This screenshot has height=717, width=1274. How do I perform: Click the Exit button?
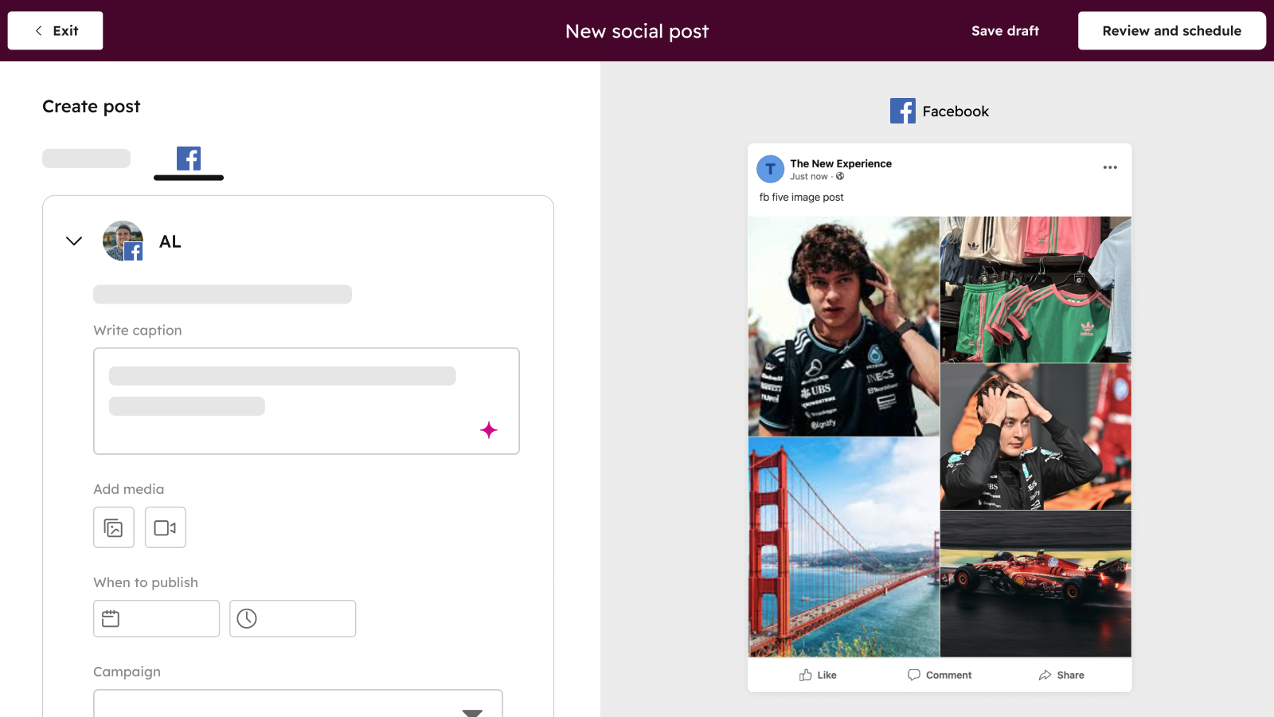(55, 30)
